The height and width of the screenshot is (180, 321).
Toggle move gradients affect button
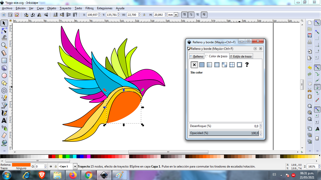coord(198,15)
